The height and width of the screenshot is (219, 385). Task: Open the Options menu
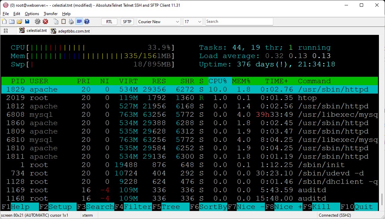[32, 14]
